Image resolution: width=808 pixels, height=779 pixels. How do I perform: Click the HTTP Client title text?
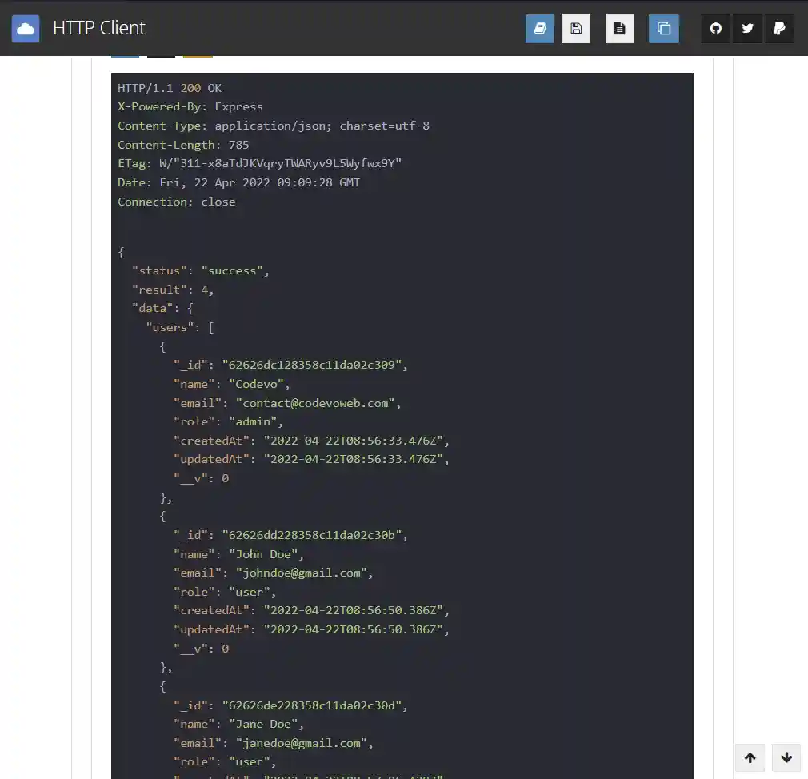pyautogui.click(x=99, y=28)
